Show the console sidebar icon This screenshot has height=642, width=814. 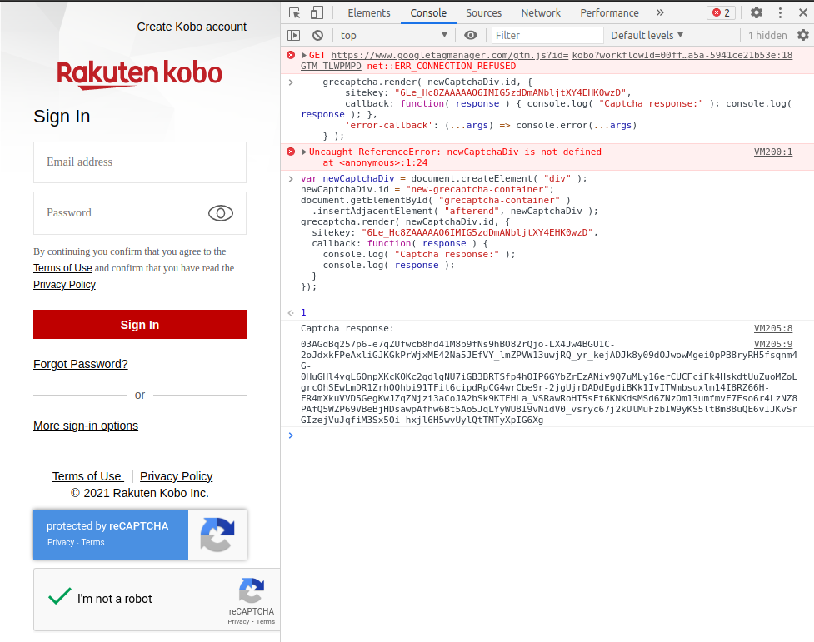click(x=294, y=35)
